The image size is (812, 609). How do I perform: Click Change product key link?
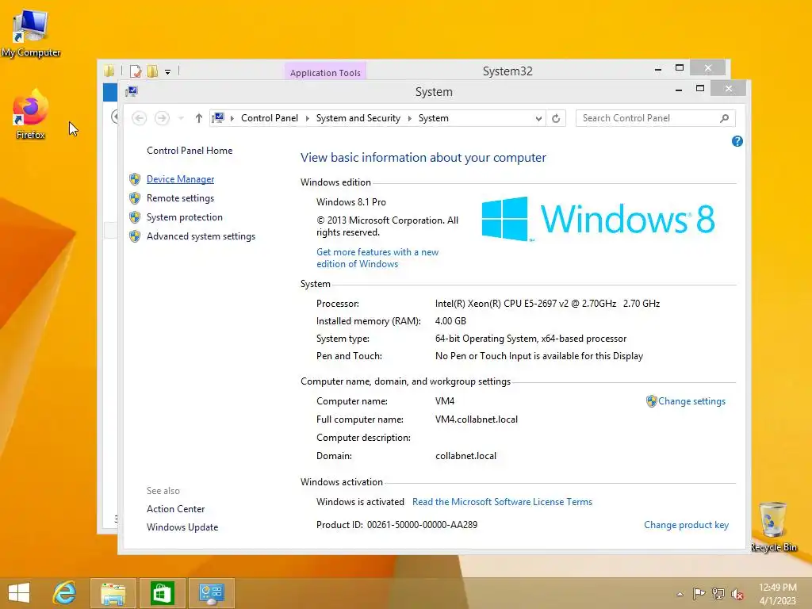pyautogui.click(x=686, y=525)
